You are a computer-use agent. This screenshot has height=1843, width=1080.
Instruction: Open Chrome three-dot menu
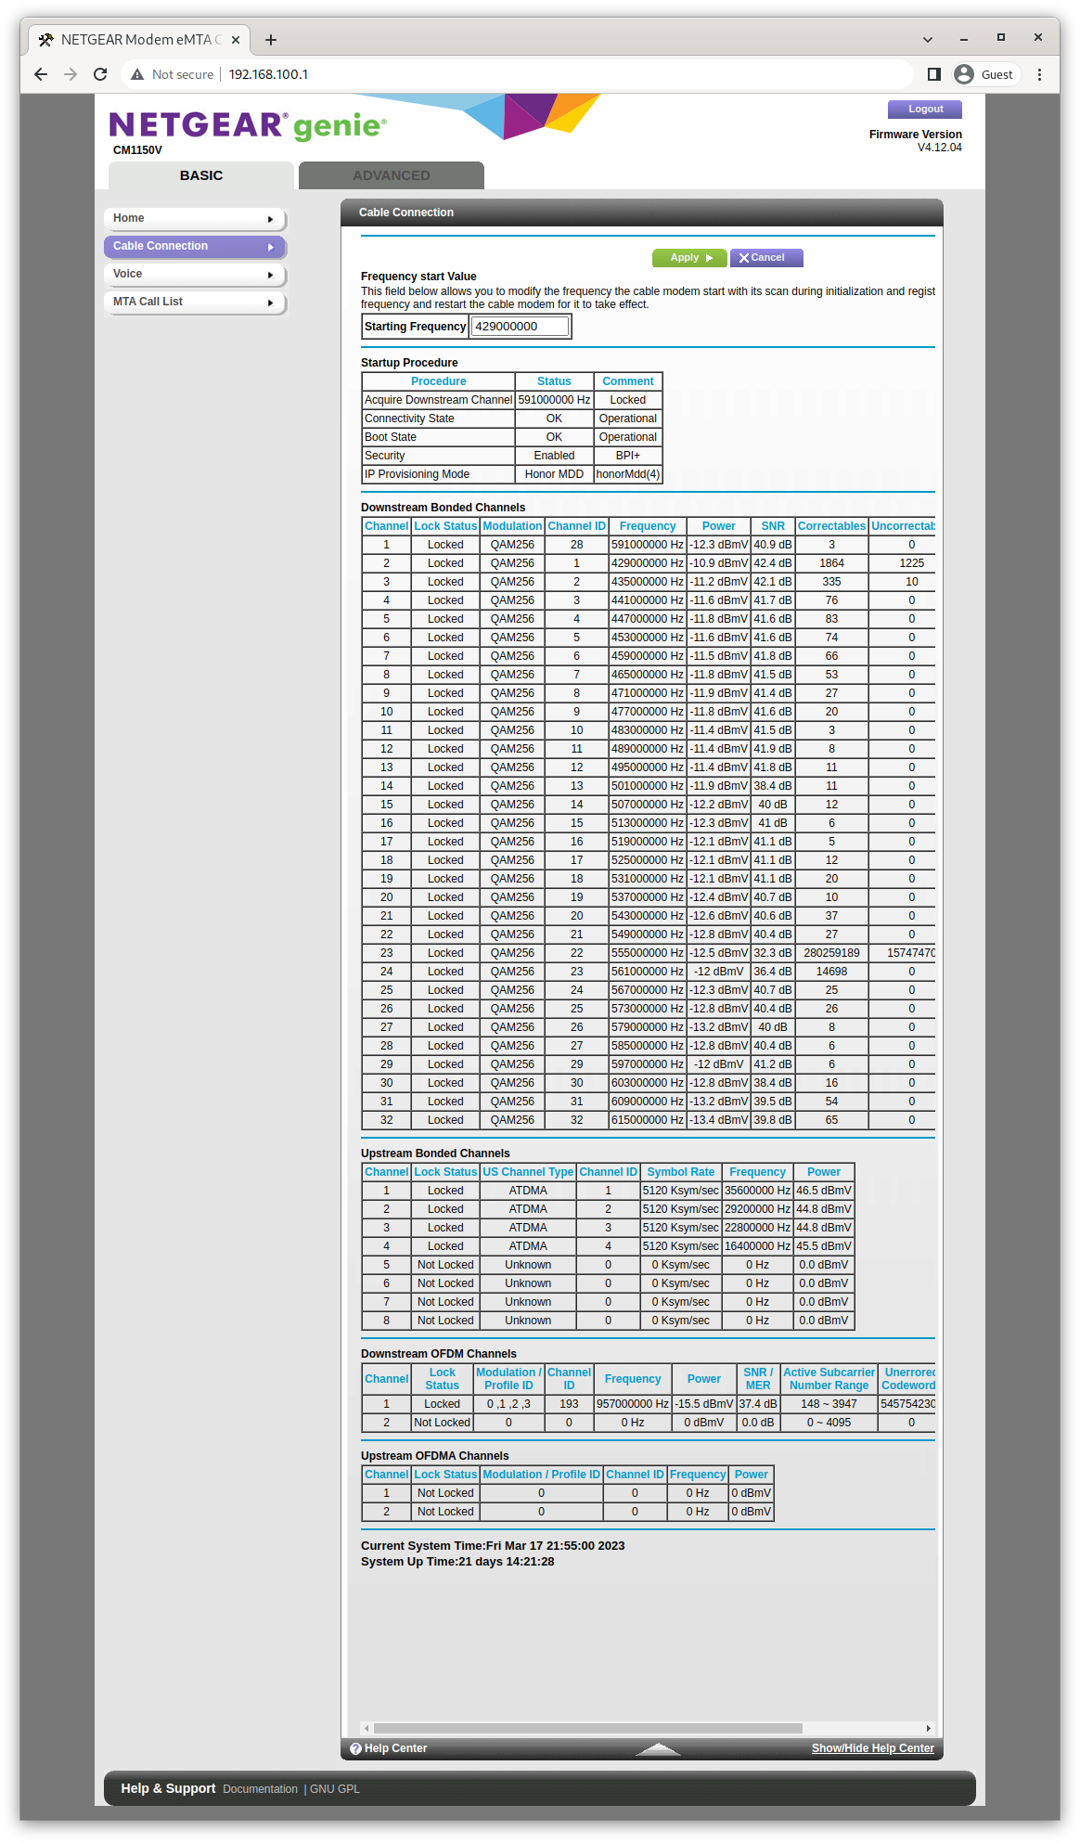click(1040, 74)
